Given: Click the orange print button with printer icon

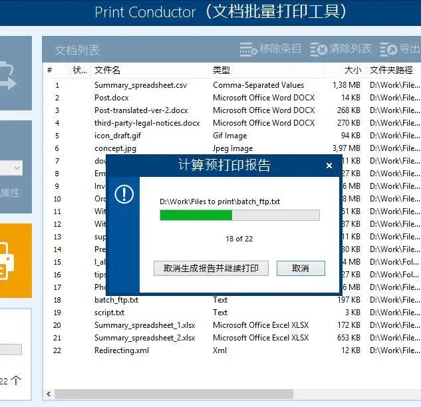Looking at the screenshot, I should tap(16, 261).
